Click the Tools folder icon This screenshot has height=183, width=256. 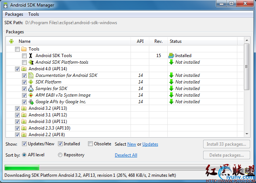coord(24,49)
